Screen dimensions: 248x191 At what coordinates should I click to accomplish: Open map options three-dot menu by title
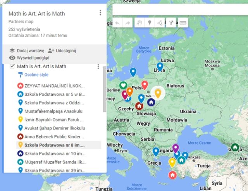point(100,13)
